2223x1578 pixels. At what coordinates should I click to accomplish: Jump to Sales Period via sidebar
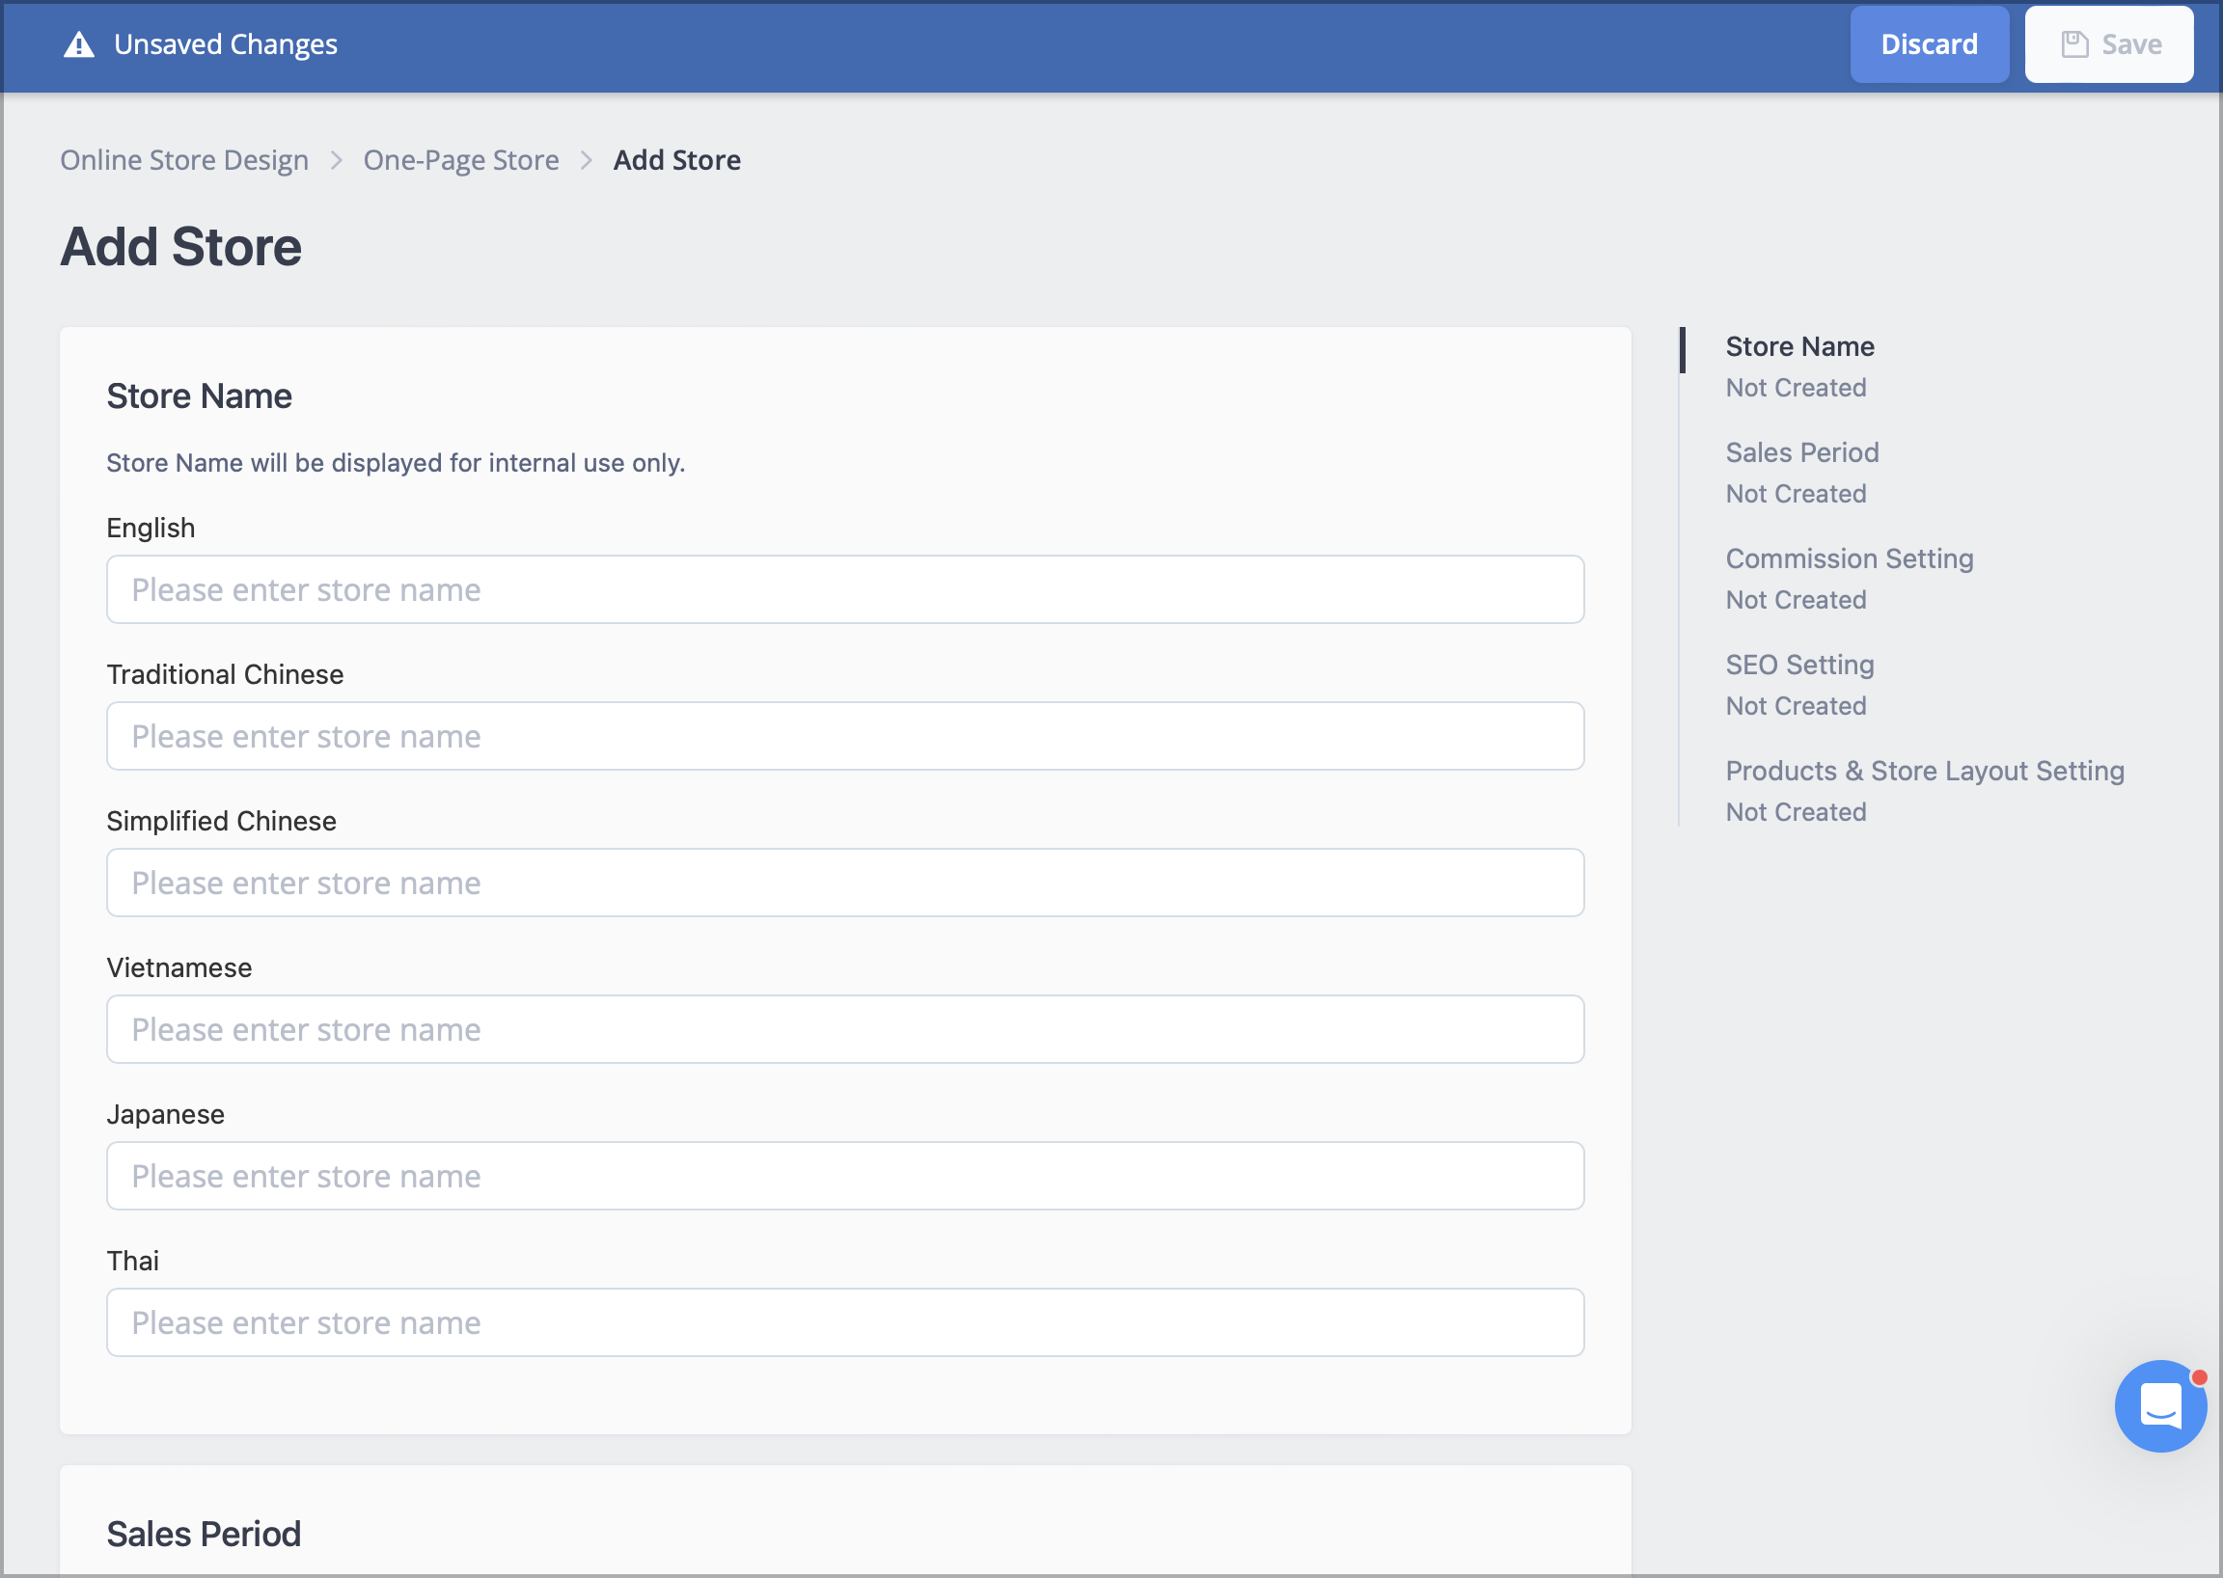[1801, 451]
